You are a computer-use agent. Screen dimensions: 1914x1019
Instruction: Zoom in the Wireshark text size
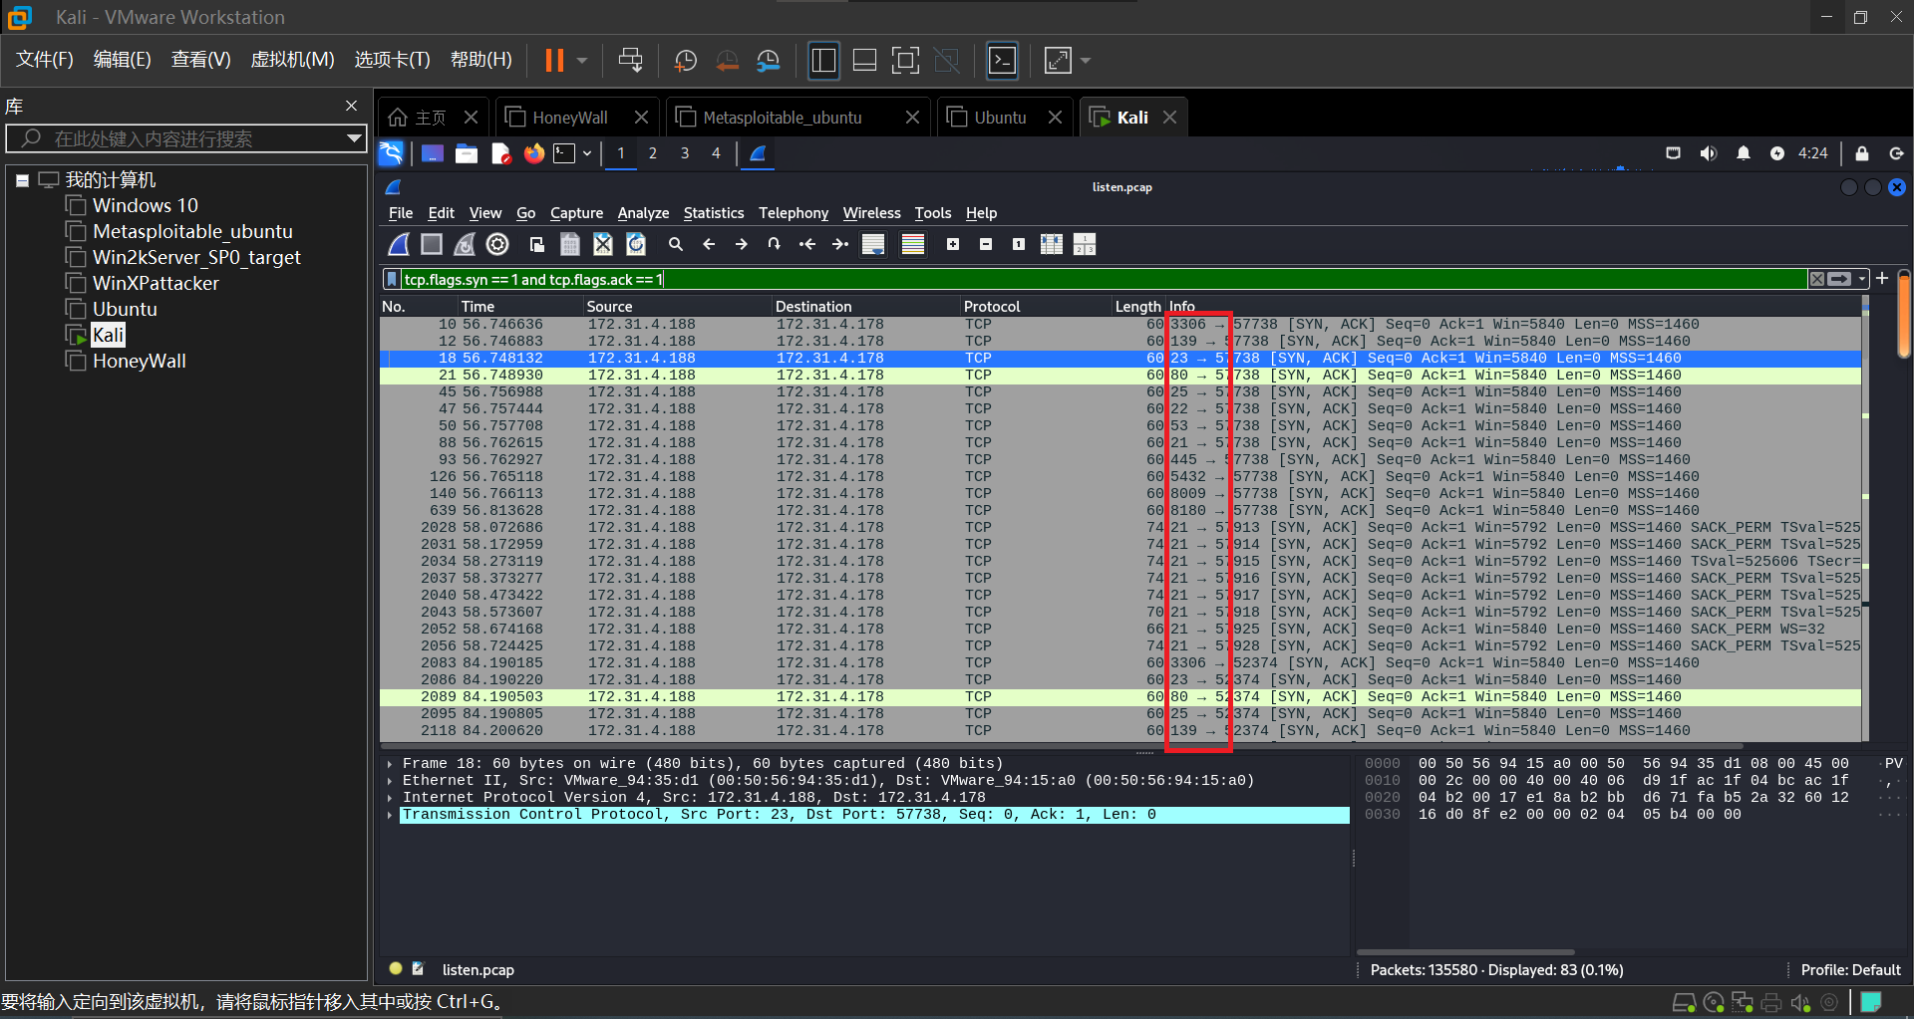tap(953, 244)
